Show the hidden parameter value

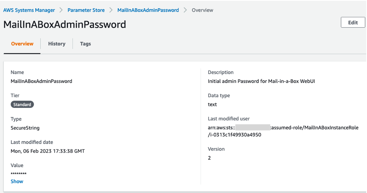coord(17,181)
